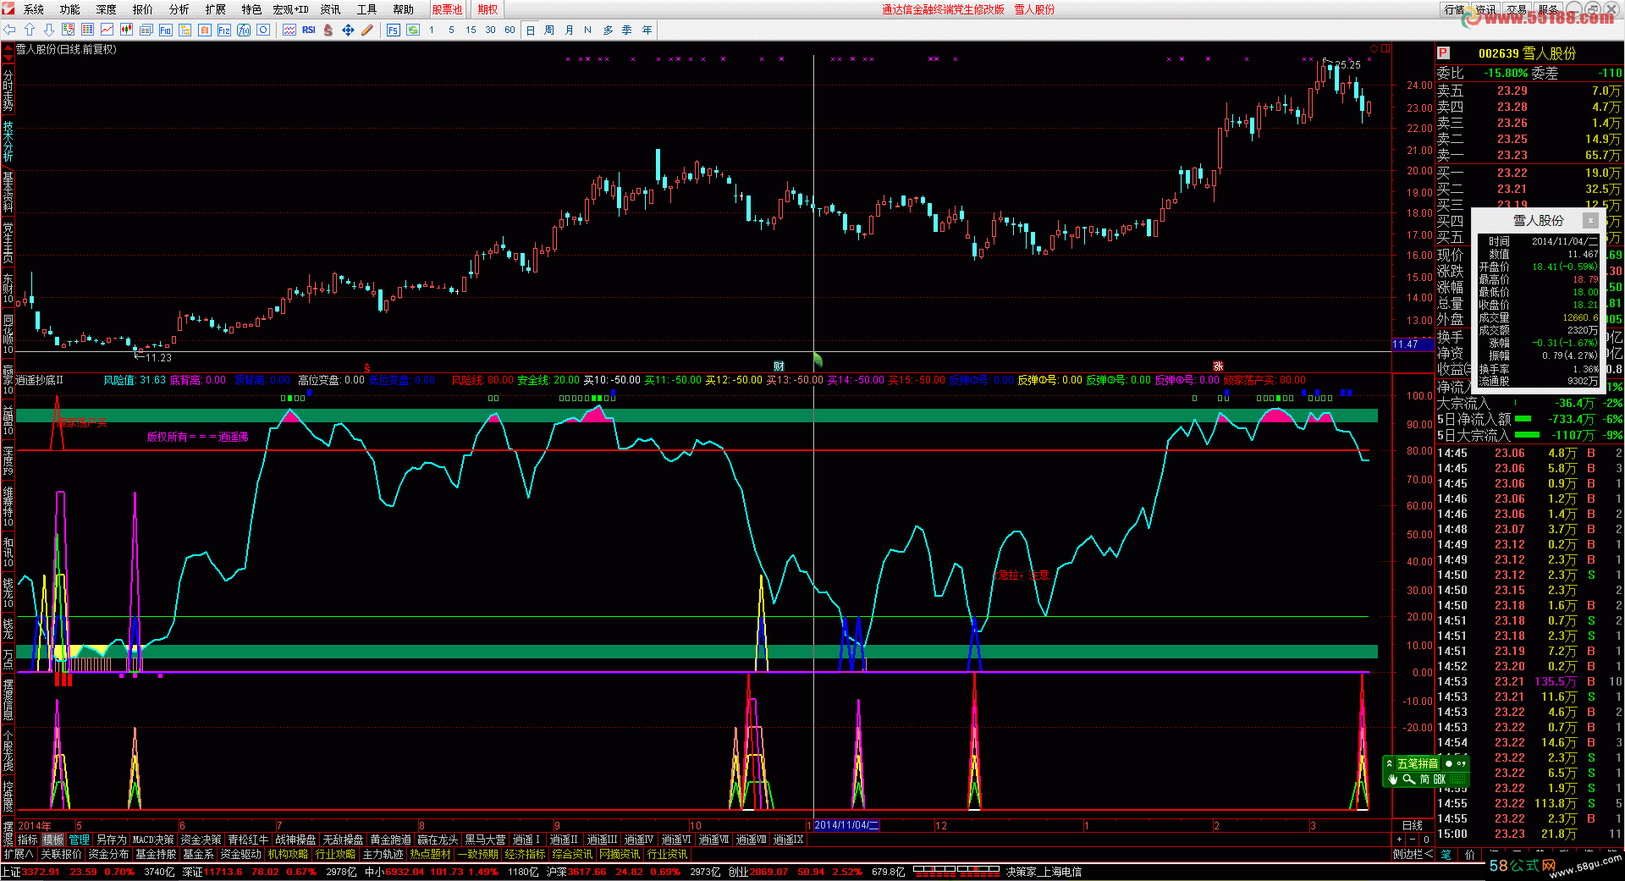Screen dimensions: 1625x881
Task: Open the 系统 menu
Action: 34,9
